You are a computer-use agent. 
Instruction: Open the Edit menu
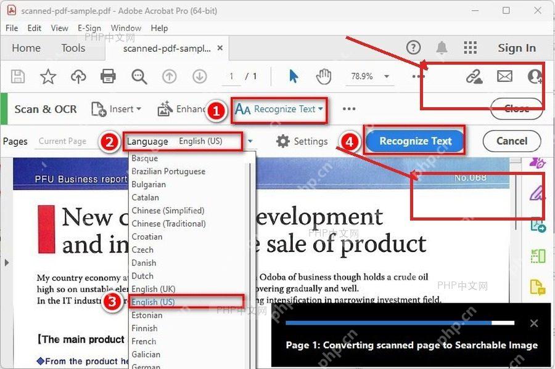[35, 28]
